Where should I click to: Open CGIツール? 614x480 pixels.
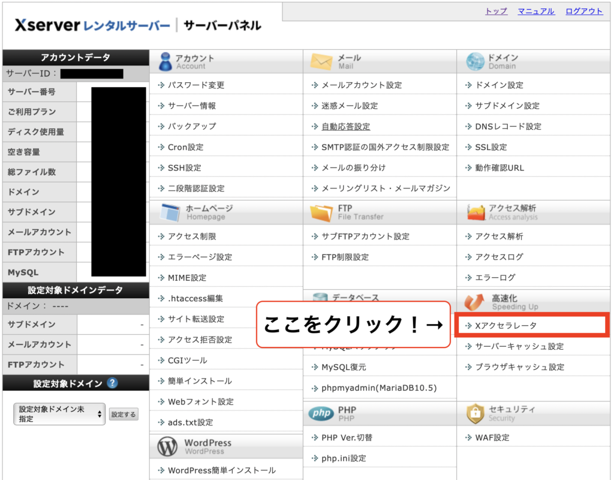[x=188, y=360]
